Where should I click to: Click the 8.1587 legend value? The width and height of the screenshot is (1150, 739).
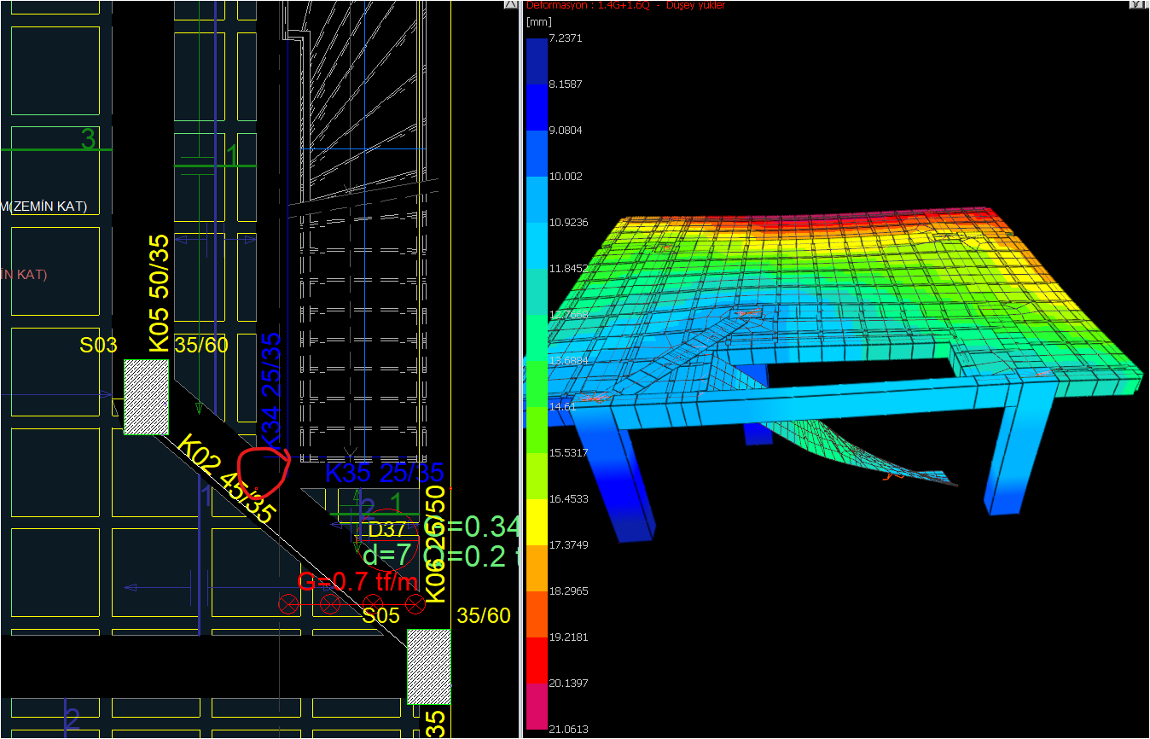[x=567, y=84]
